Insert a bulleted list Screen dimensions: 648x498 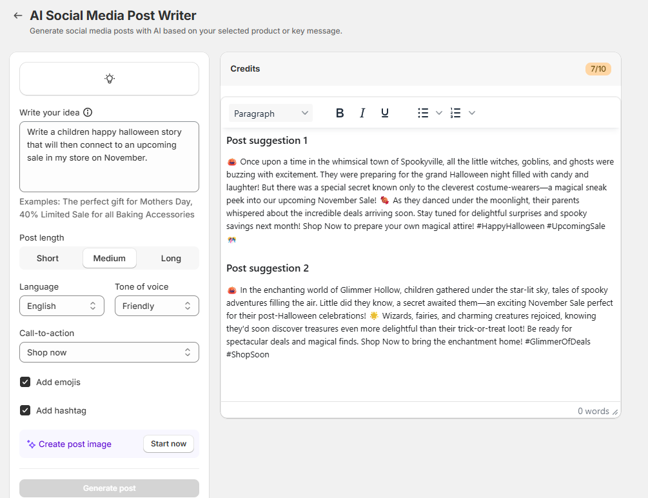click(423, 113)
